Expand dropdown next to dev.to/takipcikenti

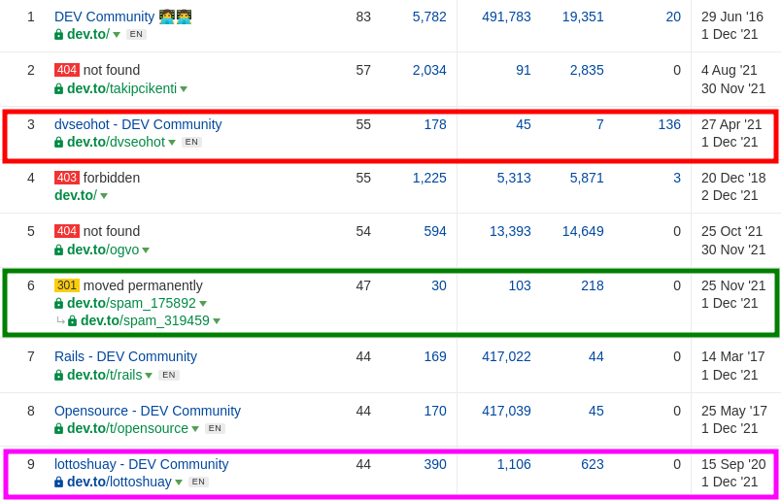click(184, 89)
